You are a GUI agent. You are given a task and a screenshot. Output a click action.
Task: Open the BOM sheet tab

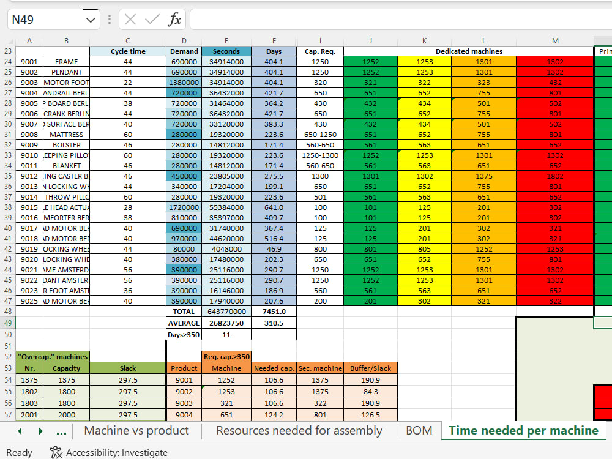[419, 430]
